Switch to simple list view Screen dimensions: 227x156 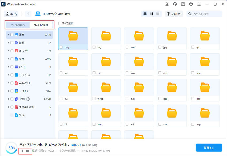point(158,14)
